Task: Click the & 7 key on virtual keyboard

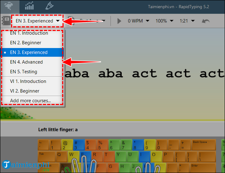Action: pyautogui.click(x=126, y=145)
